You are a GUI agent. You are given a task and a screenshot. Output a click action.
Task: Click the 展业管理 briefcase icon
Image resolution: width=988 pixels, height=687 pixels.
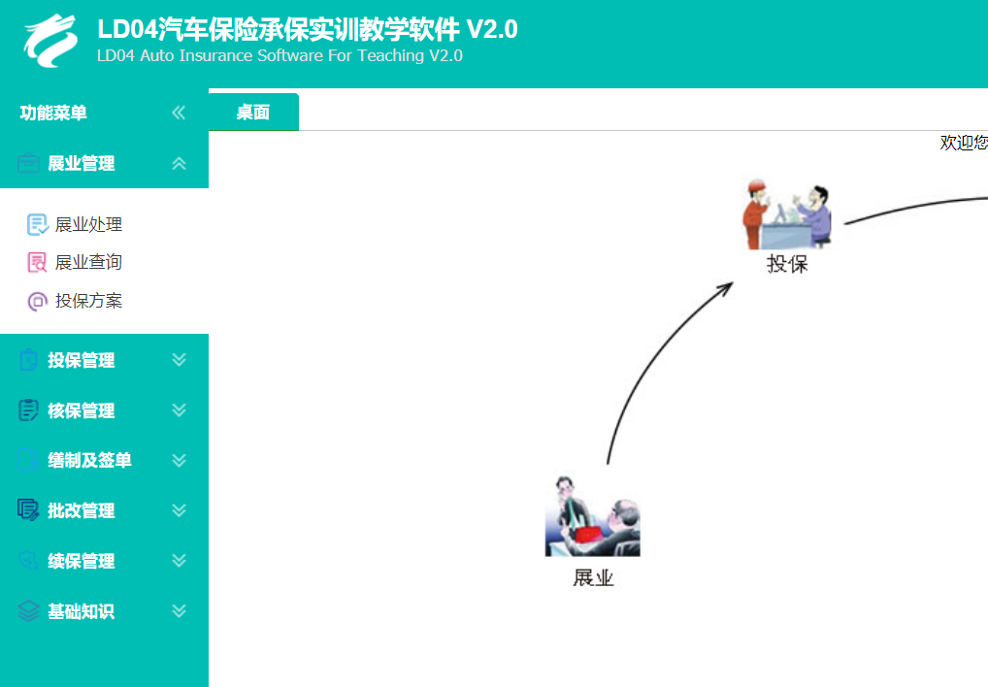[28, 163]
